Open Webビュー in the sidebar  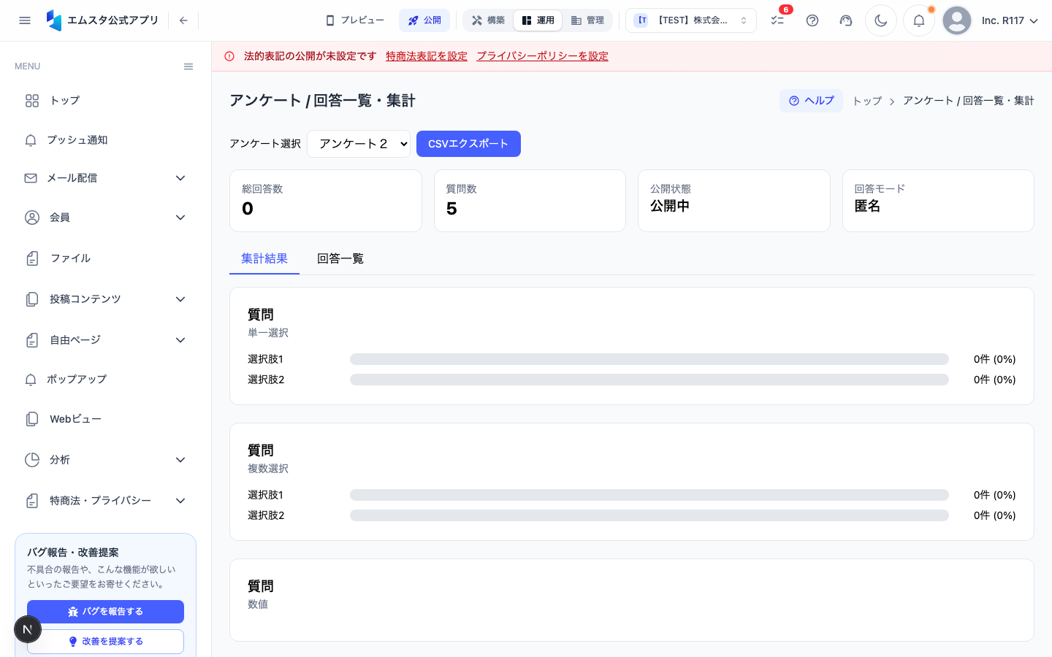point(105,419)
